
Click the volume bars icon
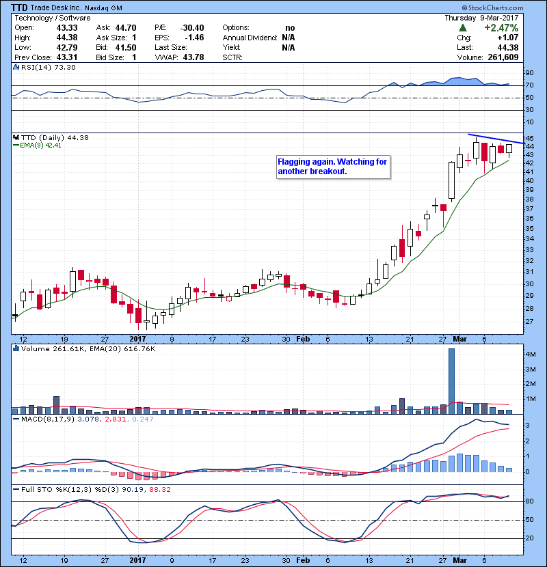[16, 348]
